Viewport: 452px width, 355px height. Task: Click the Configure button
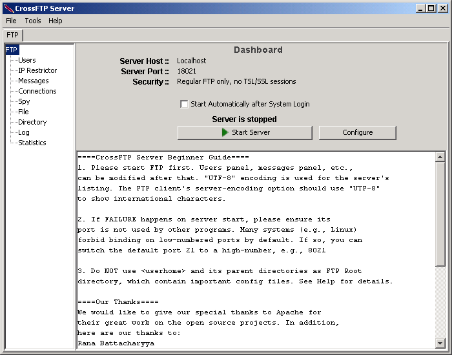[358, 132]
